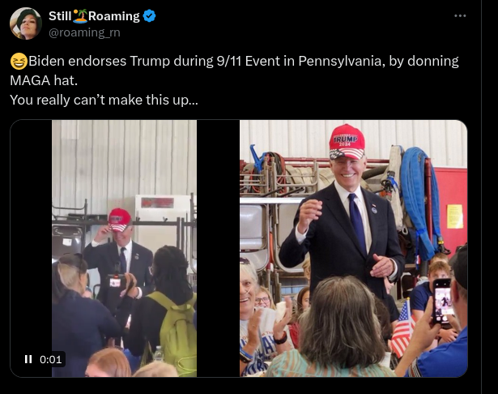Click the smartphone held up in the right frame
Image resolution: width=498 pixels, height=394 pixels.
click(x=442, y=301)
